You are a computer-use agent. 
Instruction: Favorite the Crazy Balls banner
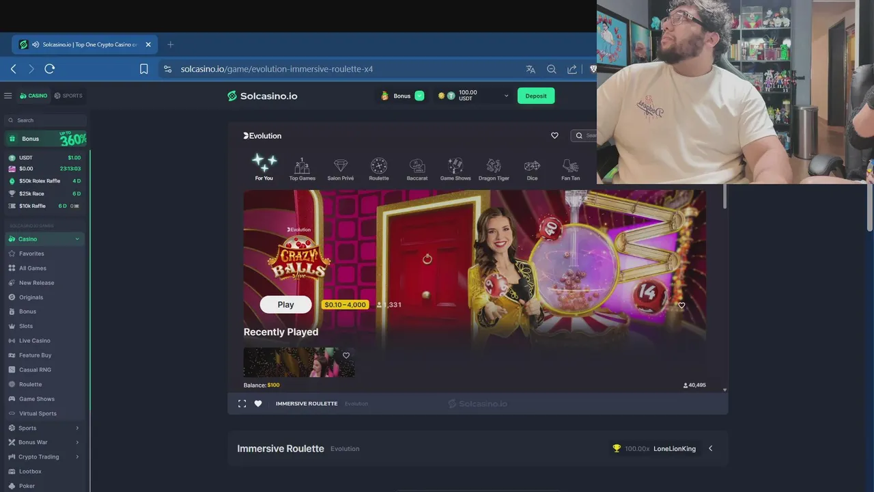tap(681, 305)
